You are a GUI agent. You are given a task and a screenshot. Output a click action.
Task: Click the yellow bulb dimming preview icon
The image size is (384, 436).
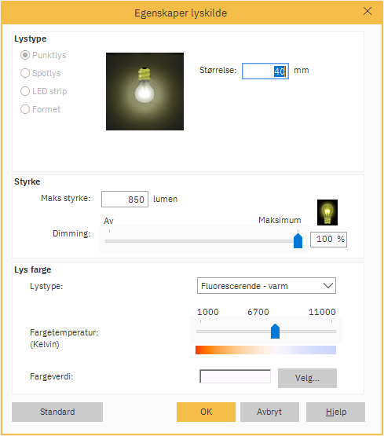tap(327, 212)
